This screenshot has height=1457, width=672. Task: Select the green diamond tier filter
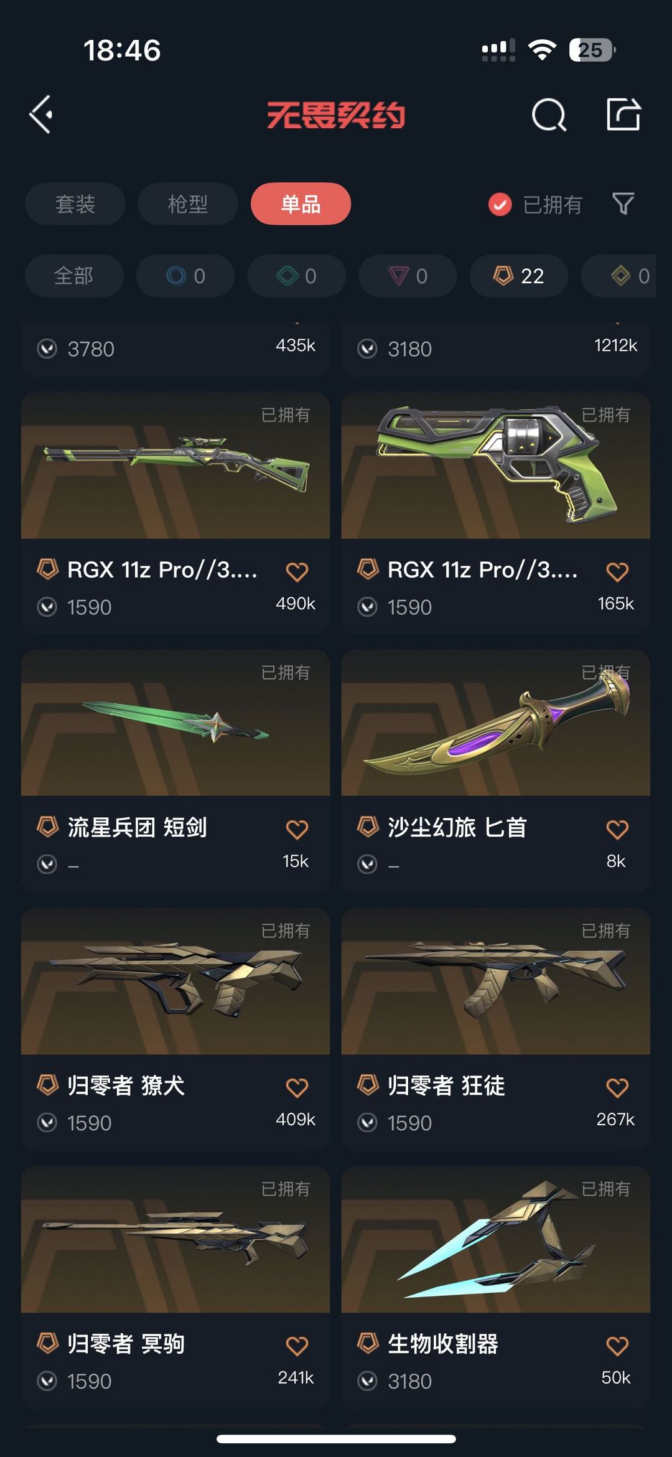coord(297,276)
